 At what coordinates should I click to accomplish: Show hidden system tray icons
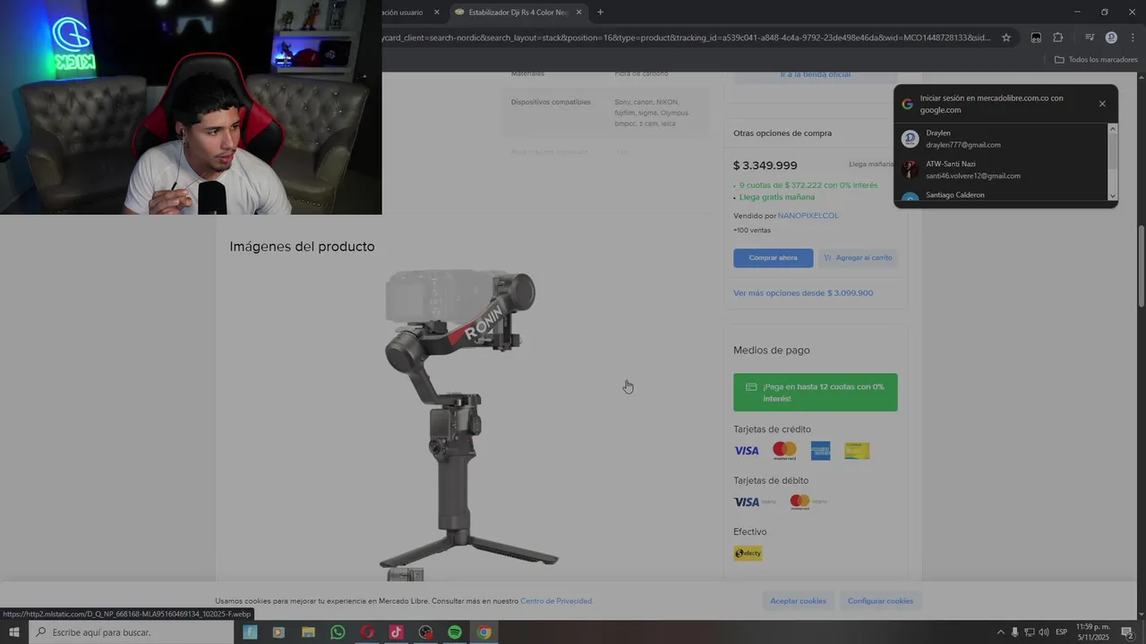(x=1001, y=632)
